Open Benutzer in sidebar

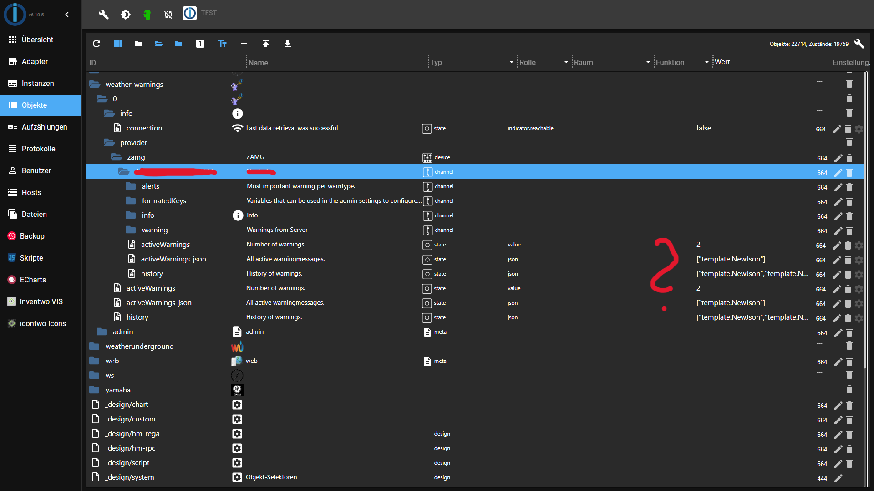click(41, 170)
